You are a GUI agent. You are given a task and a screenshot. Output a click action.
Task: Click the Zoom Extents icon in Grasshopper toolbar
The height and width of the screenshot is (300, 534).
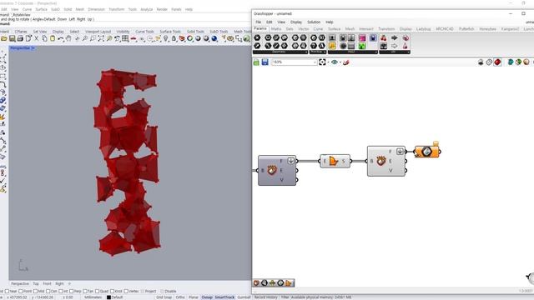pos(322,62)
